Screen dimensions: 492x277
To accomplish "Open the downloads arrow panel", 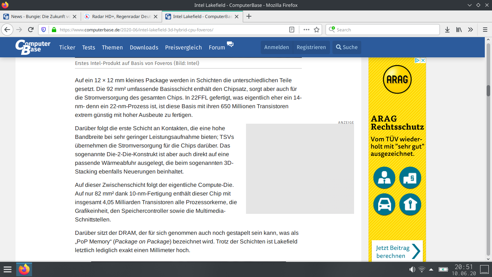I will [x=447, y=30].
